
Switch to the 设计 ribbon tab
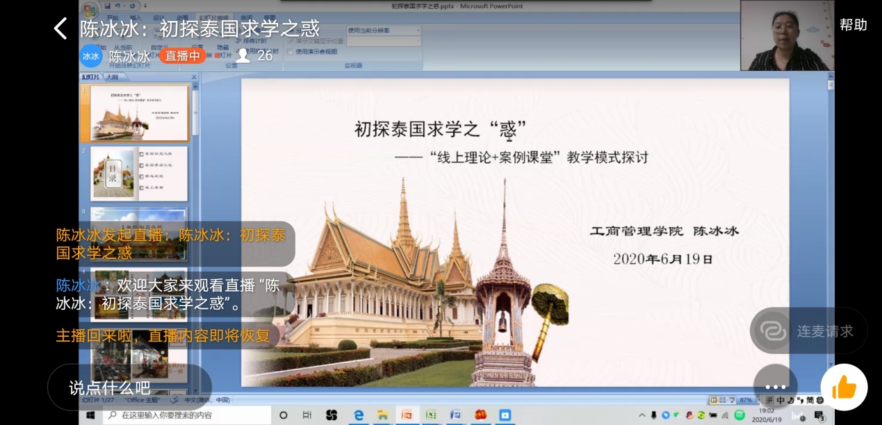pos(159,19)
